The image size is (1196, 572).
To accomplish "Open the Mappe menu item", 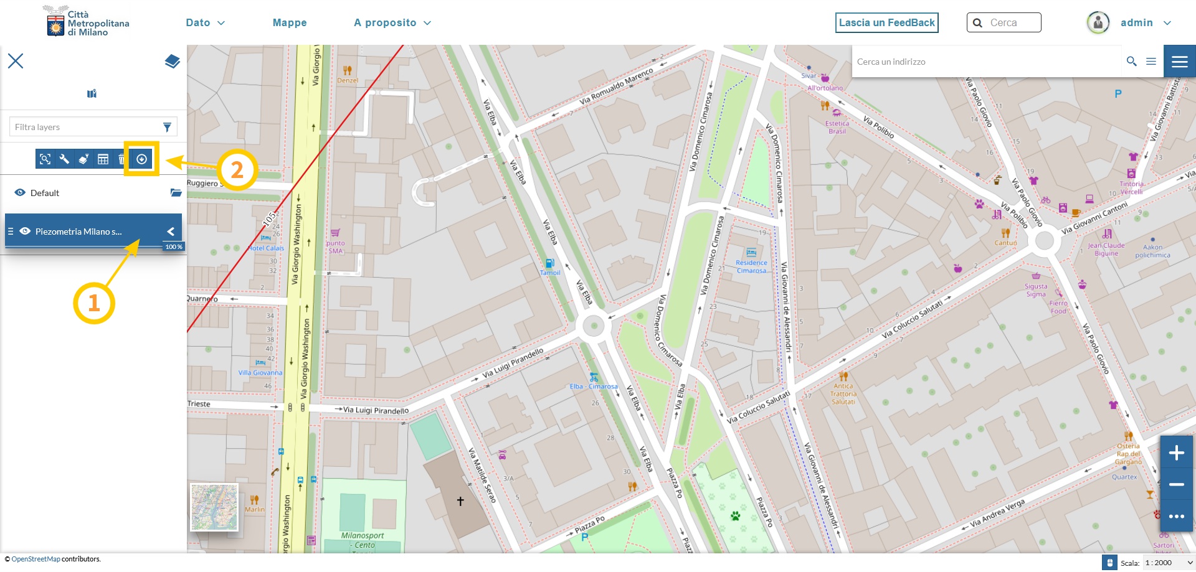I will tap(290, 23).
